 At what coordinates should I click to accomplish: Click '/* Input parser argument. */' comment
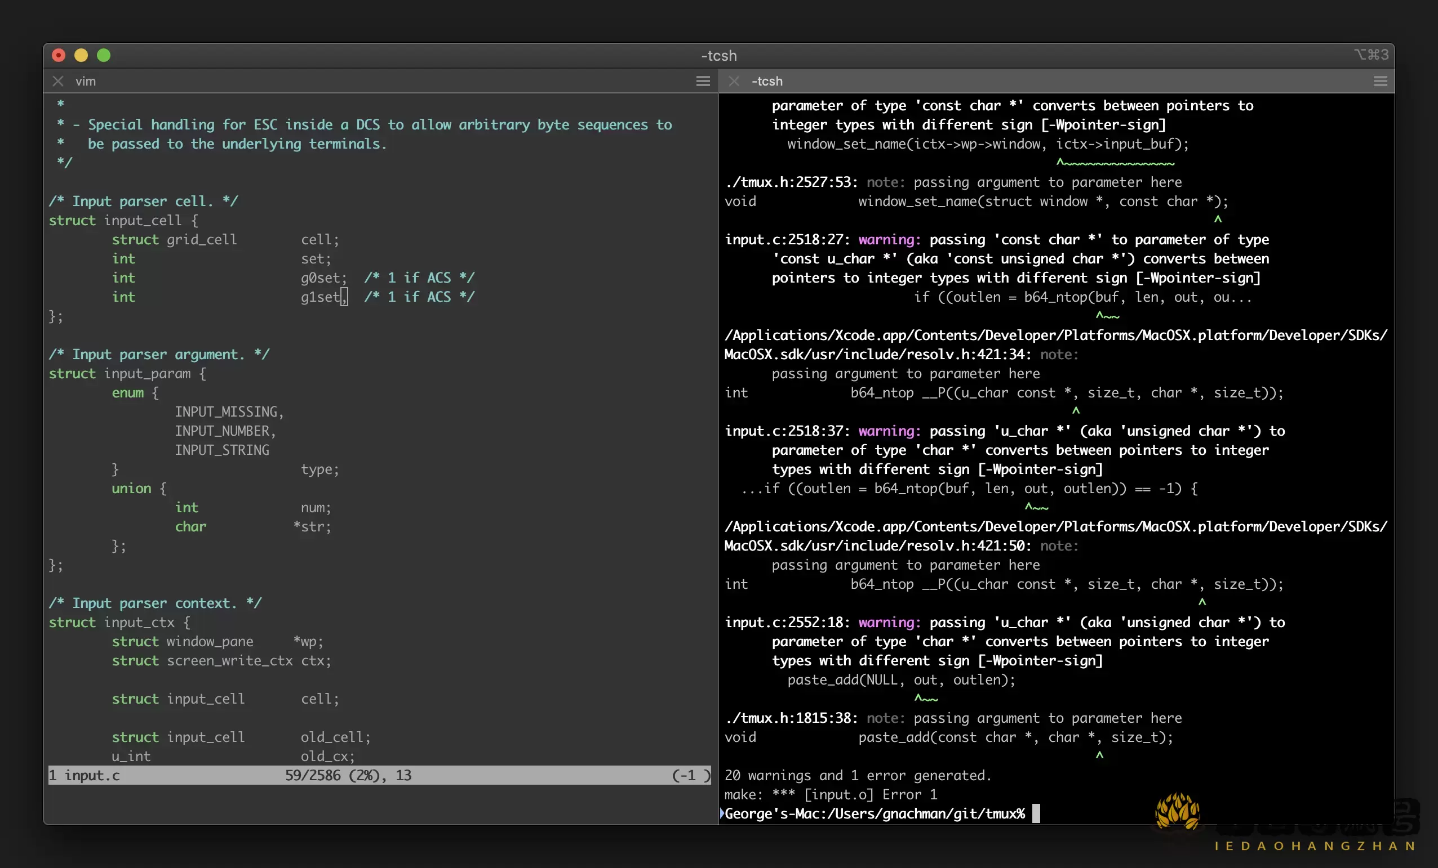click(159, 355)
